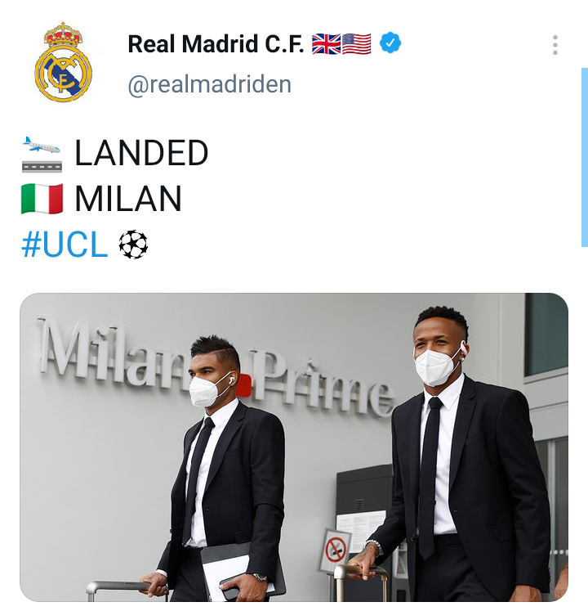The width and height of the screenshot is (588, 611).
Task: Click the United States flag emoji
Action: pyautogui.click(x=356, y=43)
